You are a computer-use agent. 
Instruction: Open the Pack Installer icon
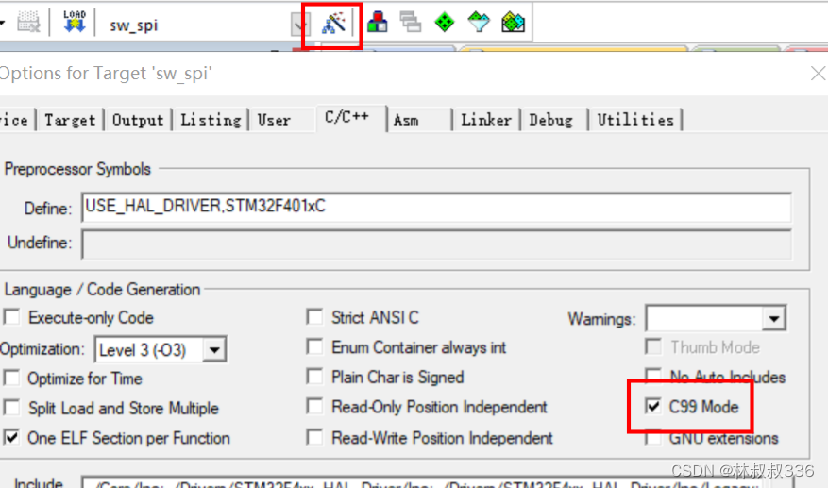[x=513, y=23]
